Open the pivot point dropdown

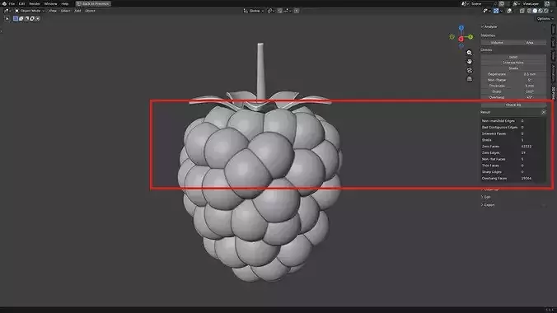(x=270, y=11)
